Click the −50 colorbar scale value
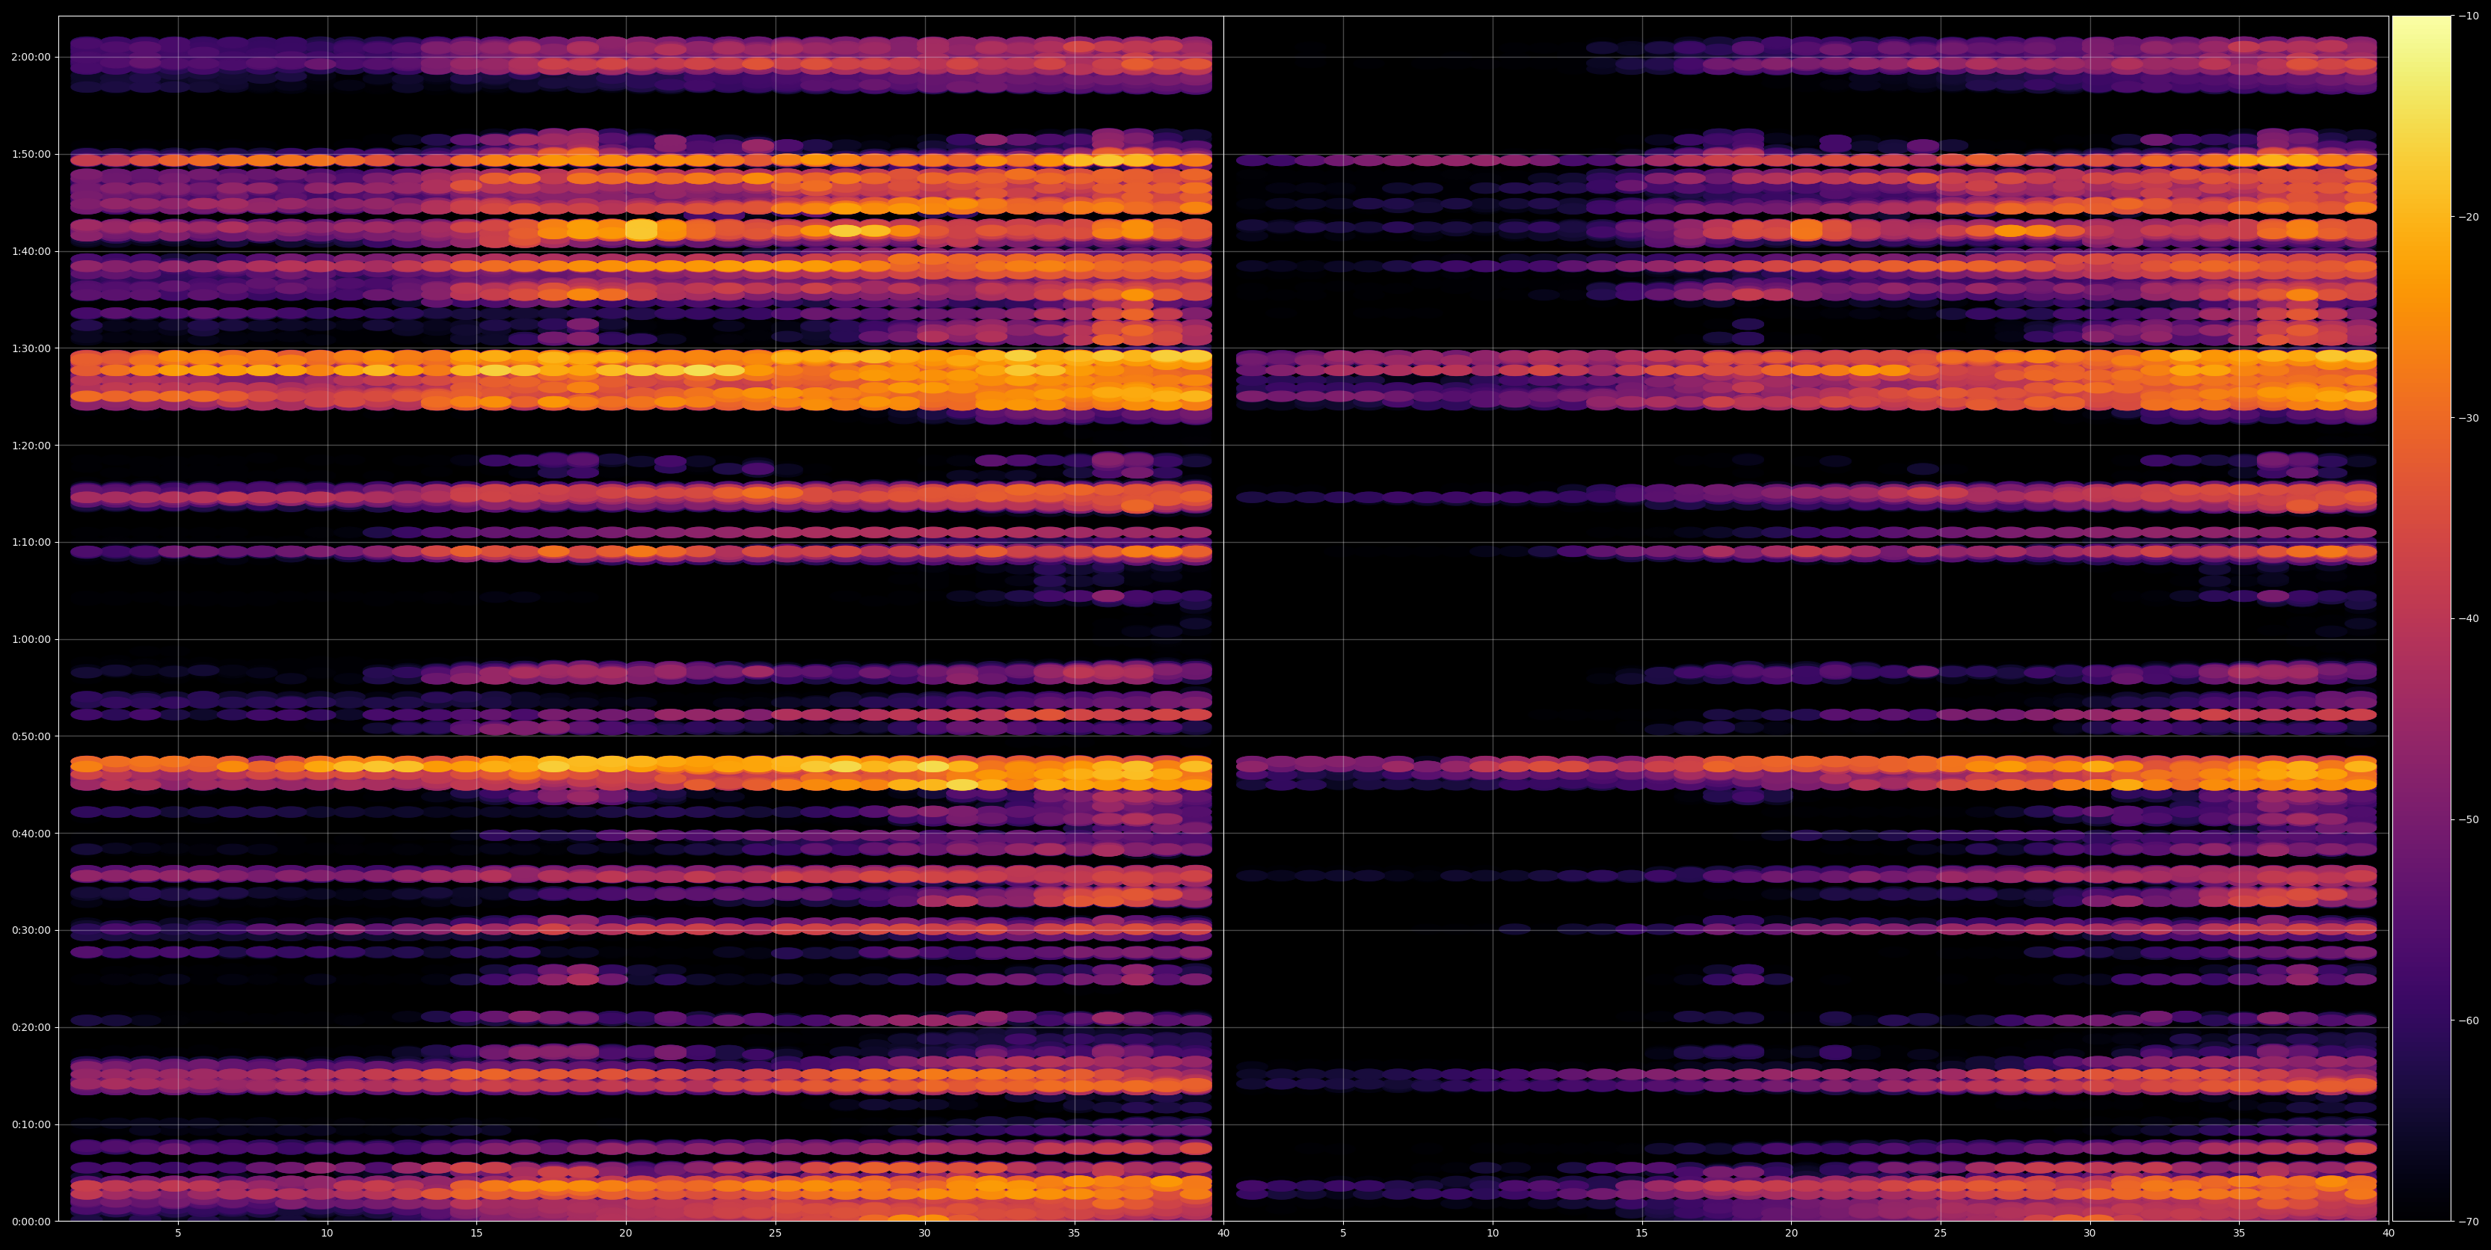The height and width of the screenshot is (1250, 2491). coord(2470,820)
